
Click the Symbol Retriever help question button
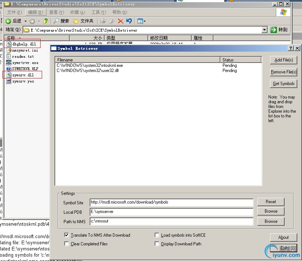click(291, 48)
